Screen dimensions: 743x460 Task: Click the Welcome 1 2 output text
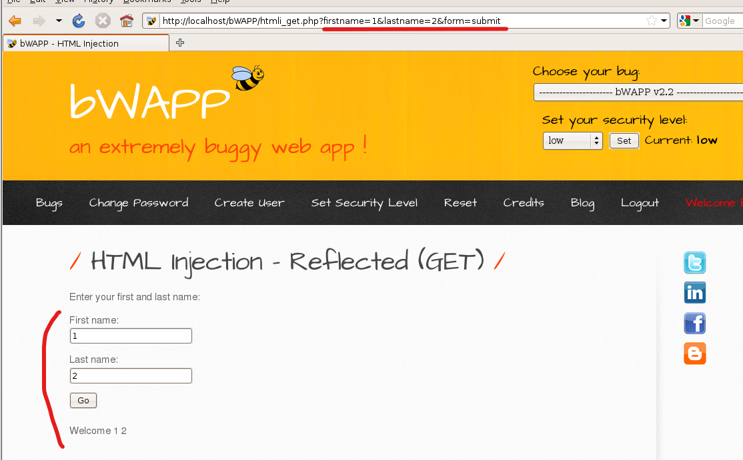[x=98, y=431]
